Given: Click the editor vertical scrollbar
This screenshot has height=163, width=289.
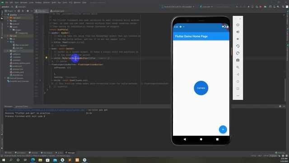Looking at the screenshot, I should coord(285,90).
